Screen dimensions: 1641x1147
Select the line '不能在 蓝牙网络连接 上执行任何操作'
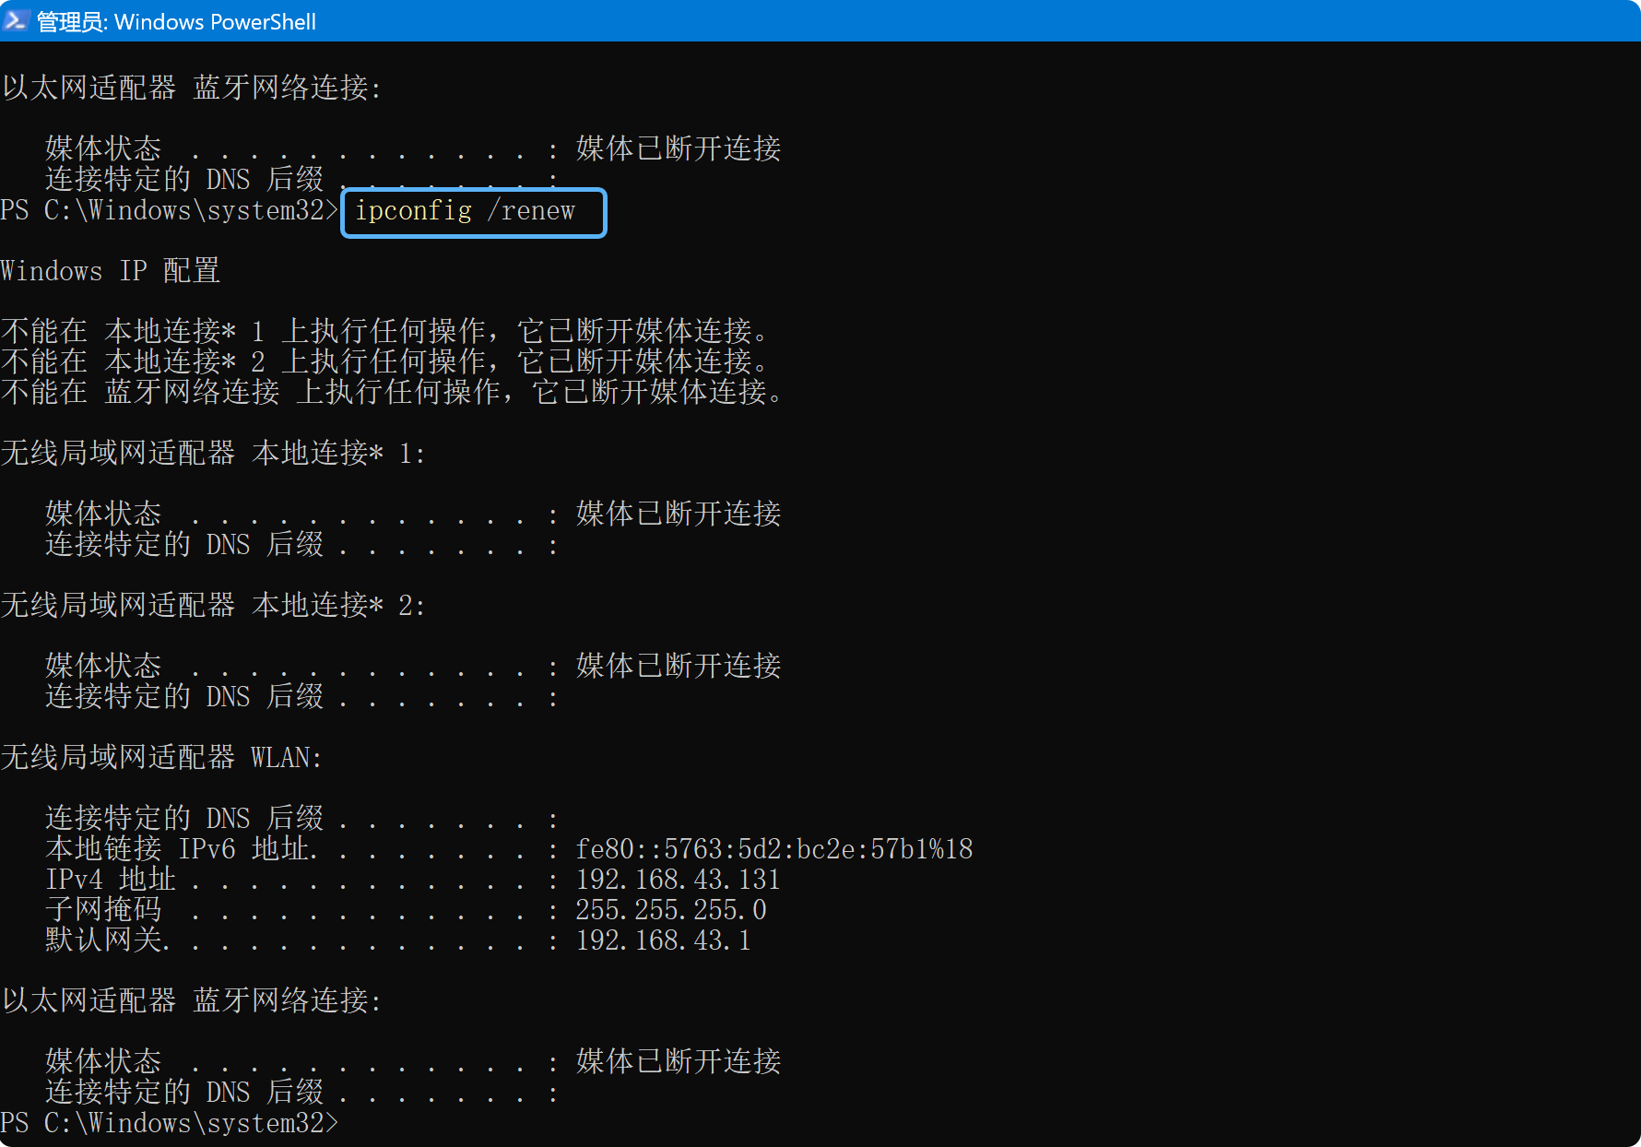394,392
